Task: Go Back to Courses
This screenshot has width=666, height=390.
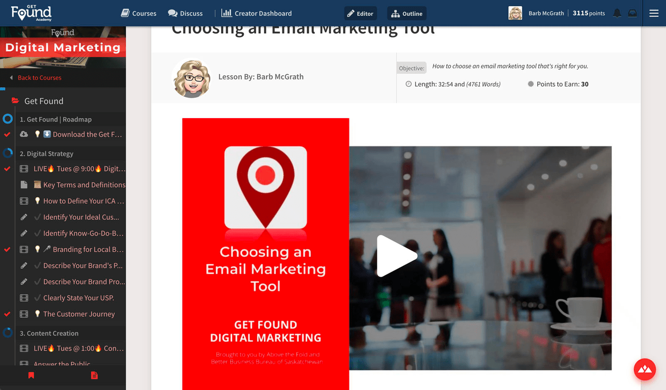Action: tap(40, 78)
